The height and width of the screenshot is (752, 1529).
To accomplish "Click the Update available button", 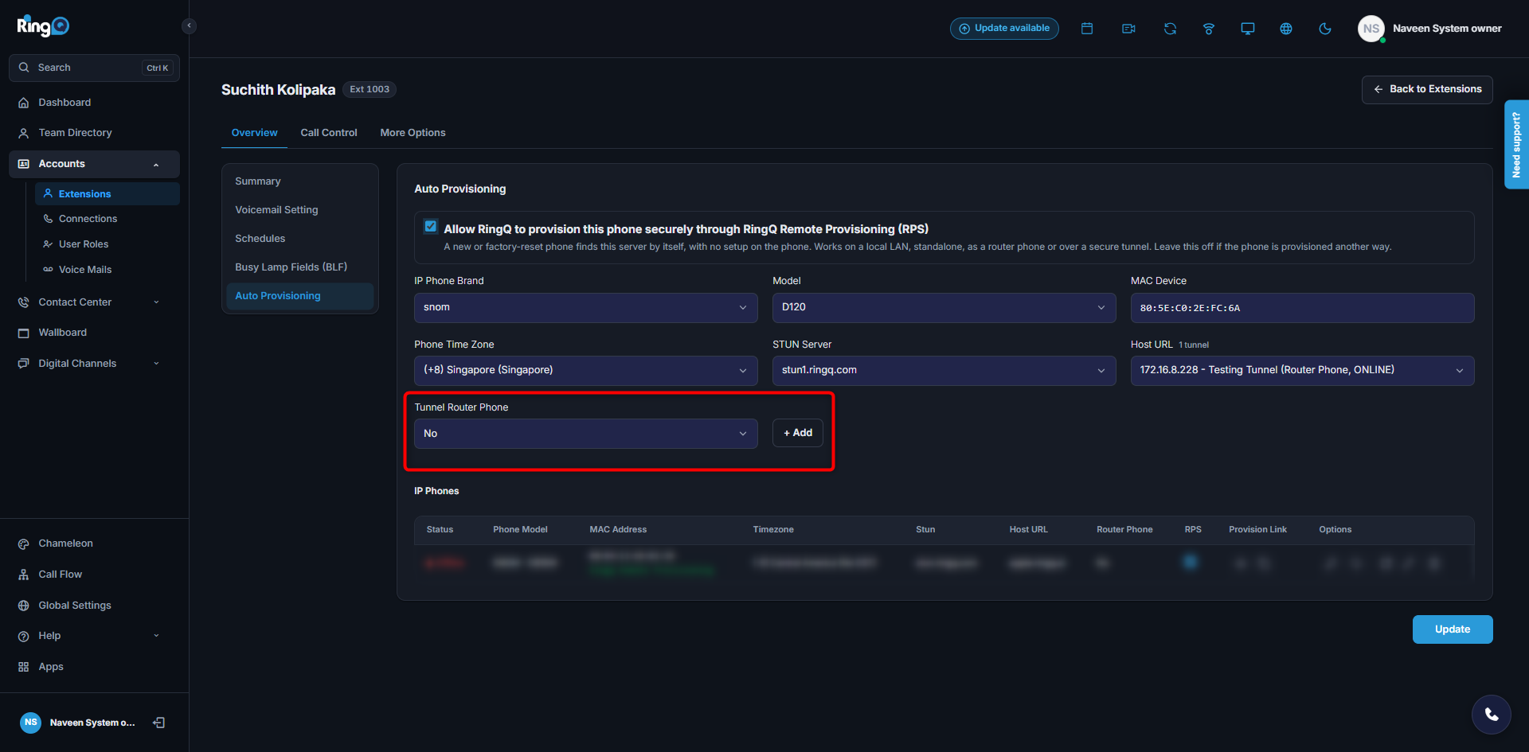I will 1004,29.
